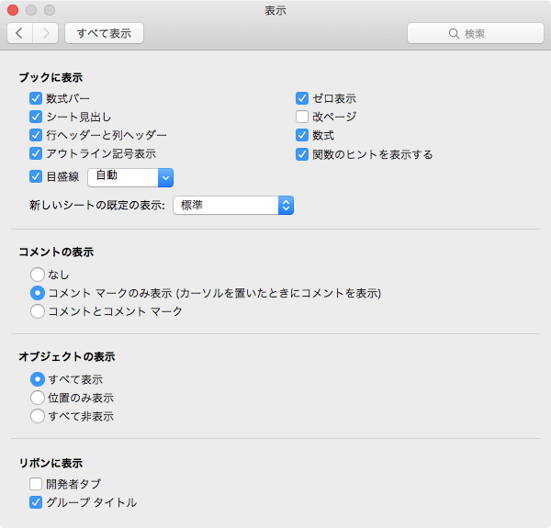
Task: Click the search magnifier icon
Action: tap(454, 34)
